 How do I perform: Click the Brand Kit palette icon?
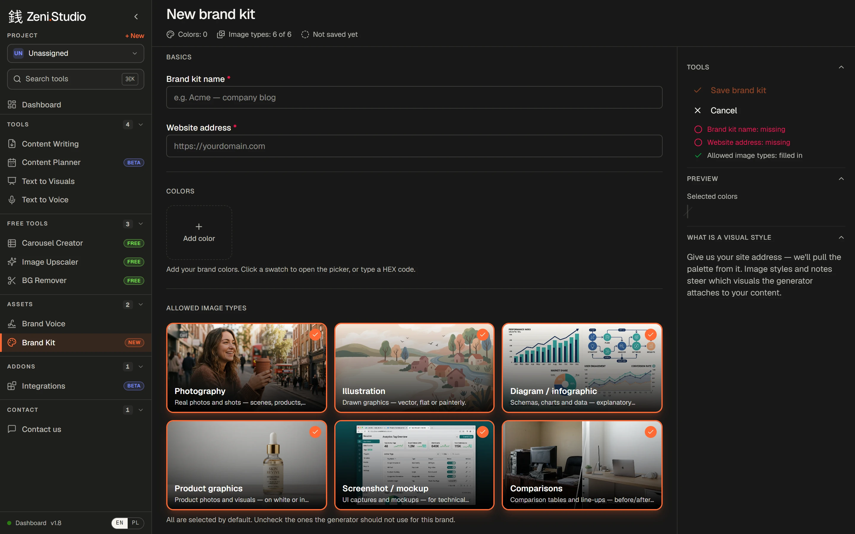coord(12,343)
